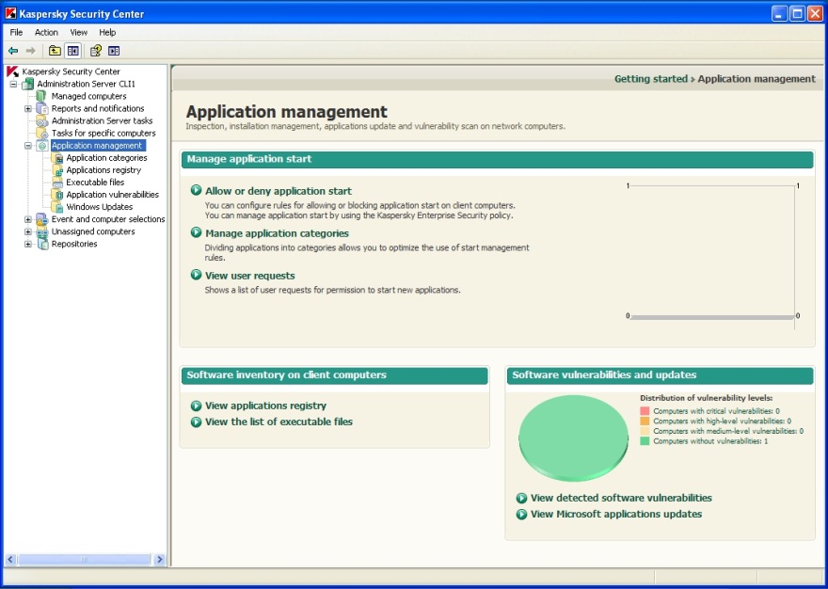Click the Back arrow toolbar icon
Viewport: 828px width, 589px height.
pyautogui.click(x=13, y=51)
